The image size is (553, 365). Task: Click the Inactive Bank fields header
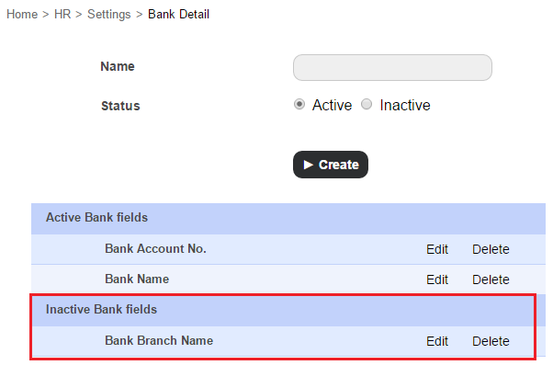pyautogui.click(x=283, y=310)
